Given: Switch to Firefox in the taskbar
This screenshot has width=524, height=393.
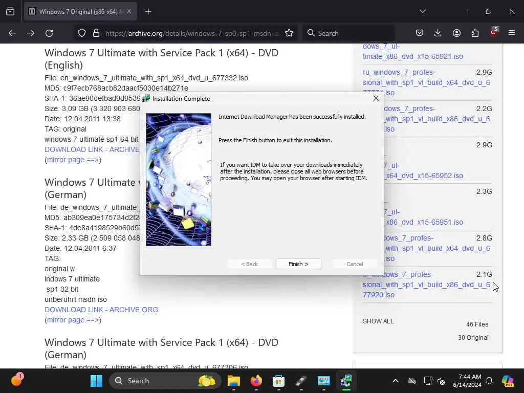Looking at the screenshot, I should (256, 381).
